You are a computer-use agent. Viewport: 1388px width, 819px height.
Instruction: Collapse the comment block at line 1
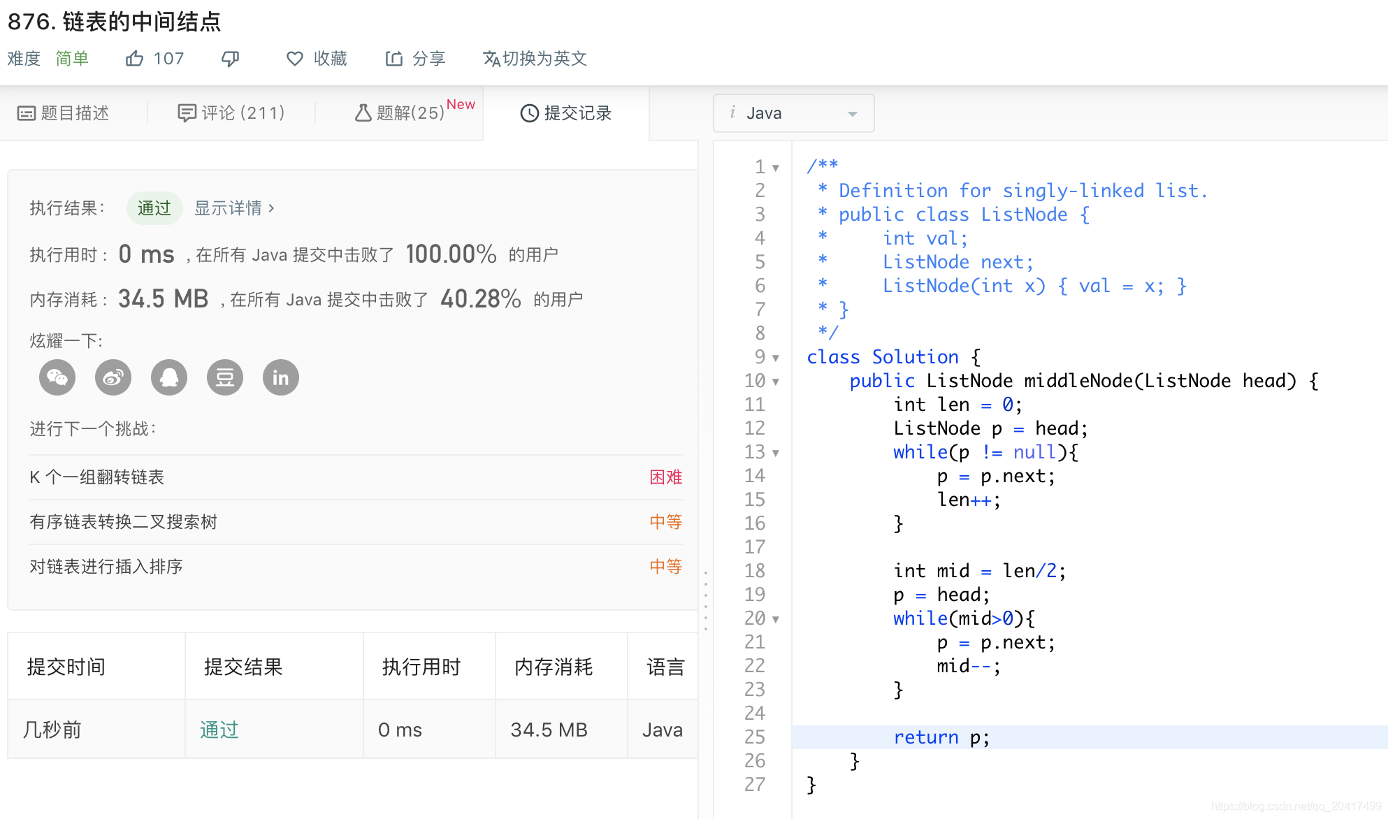coord(776,167)
